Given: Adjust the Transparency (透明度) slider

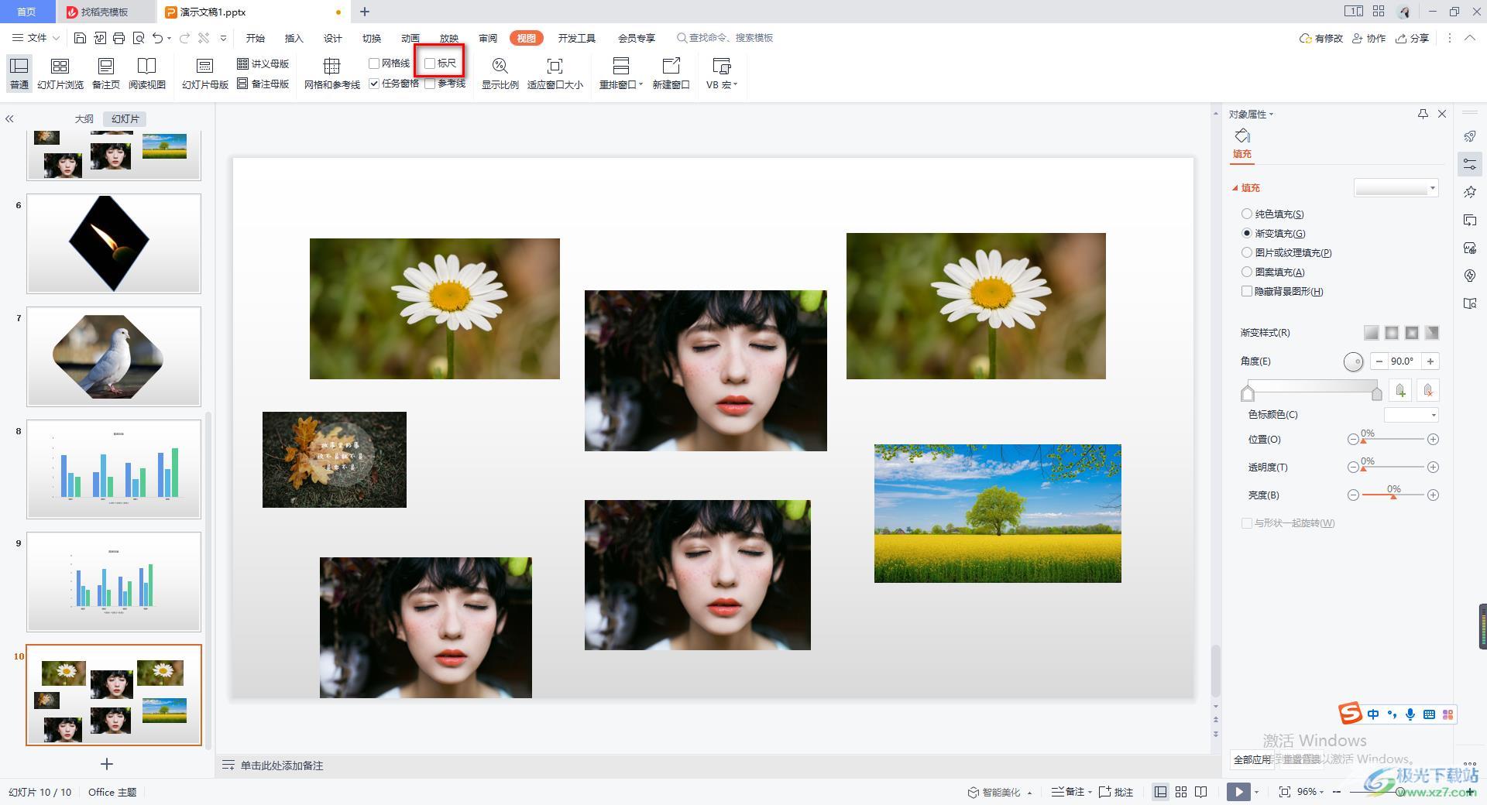Looking at the screenshot, I should point(1393,468).
